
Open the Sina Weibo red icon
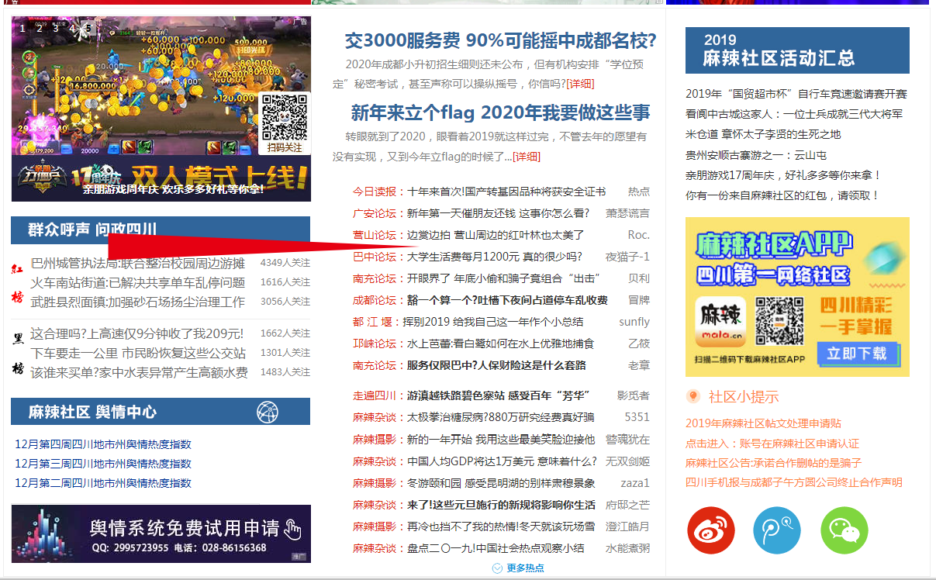[710, 531]
